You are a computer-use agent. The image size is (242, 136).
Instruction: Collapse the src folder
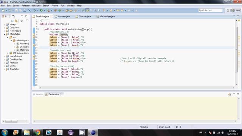[8, 37]
